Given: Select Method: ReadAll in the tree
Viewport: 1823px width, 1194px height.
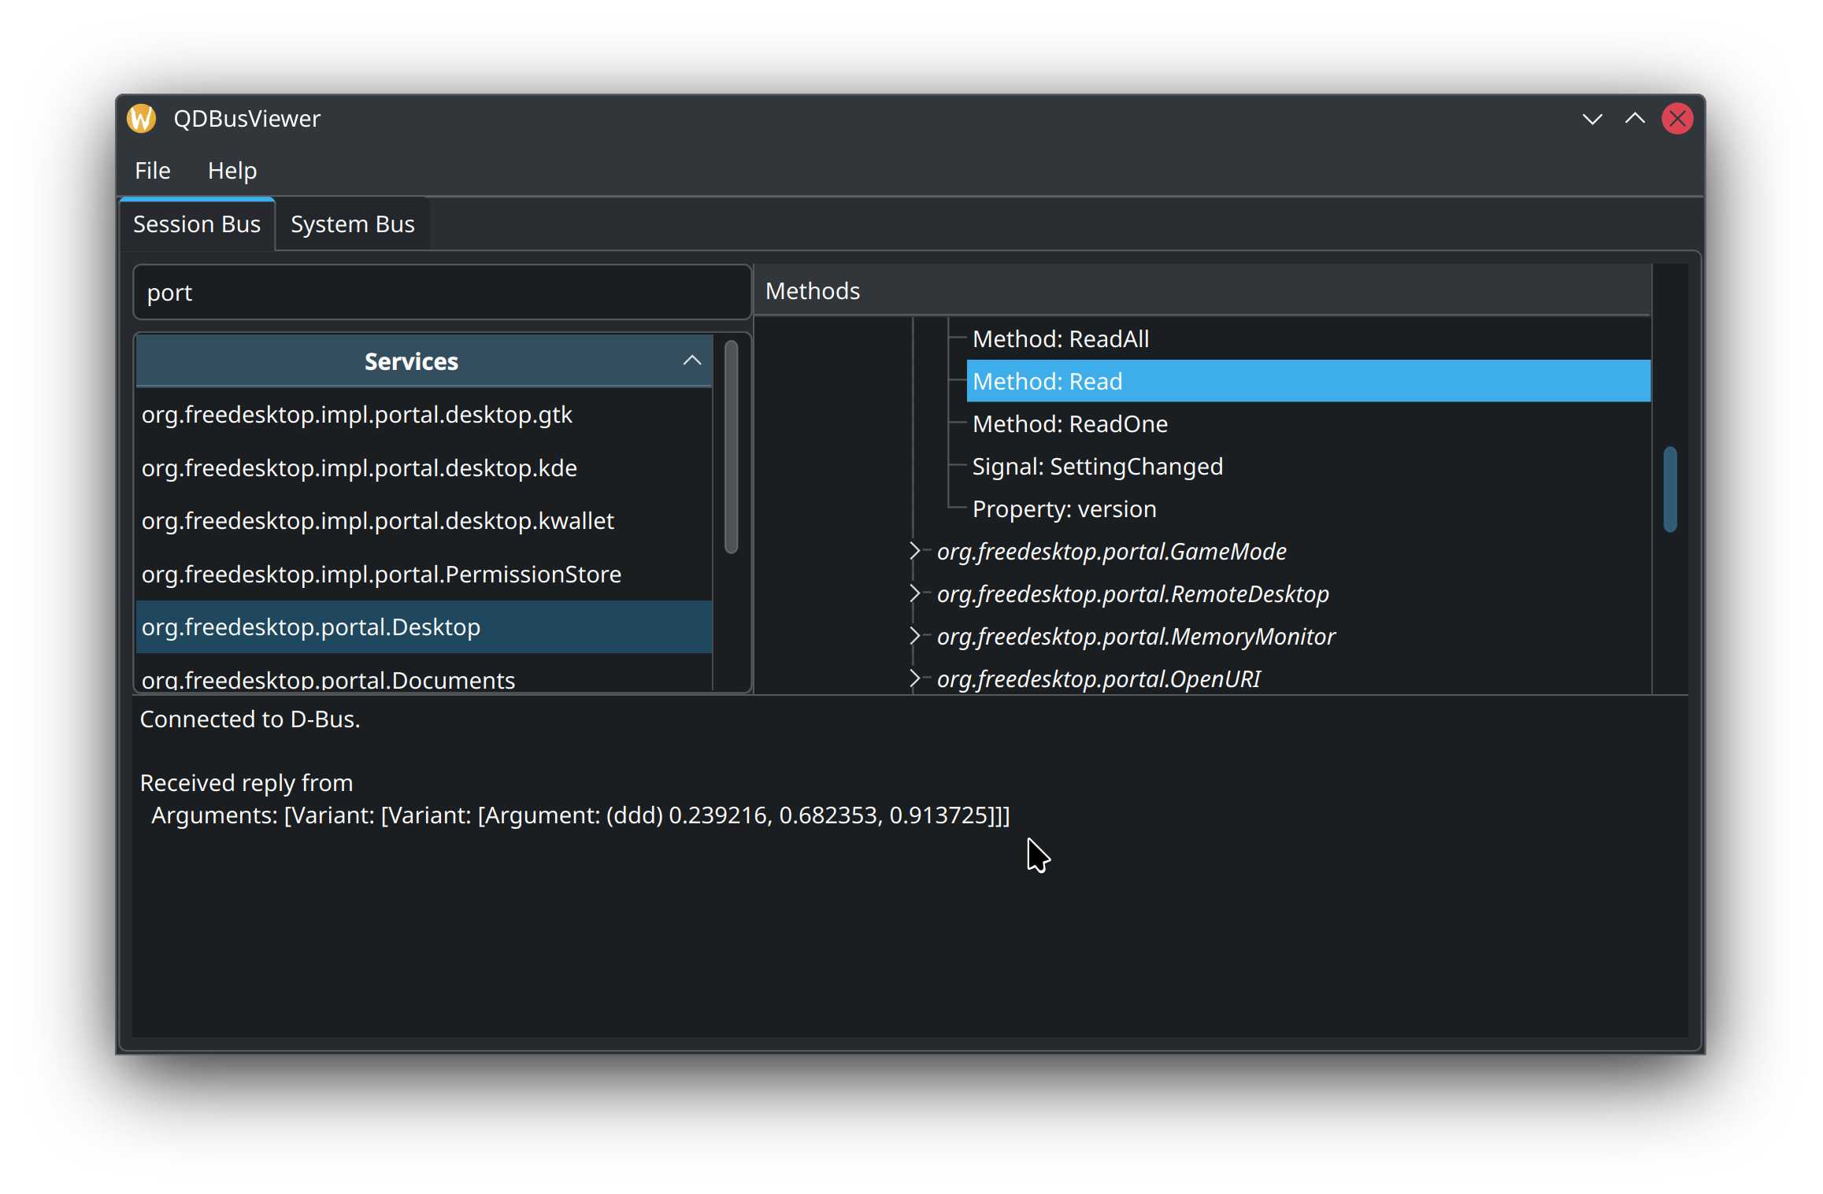Looking at the screenshot, I should click(x=1061, y=338).
